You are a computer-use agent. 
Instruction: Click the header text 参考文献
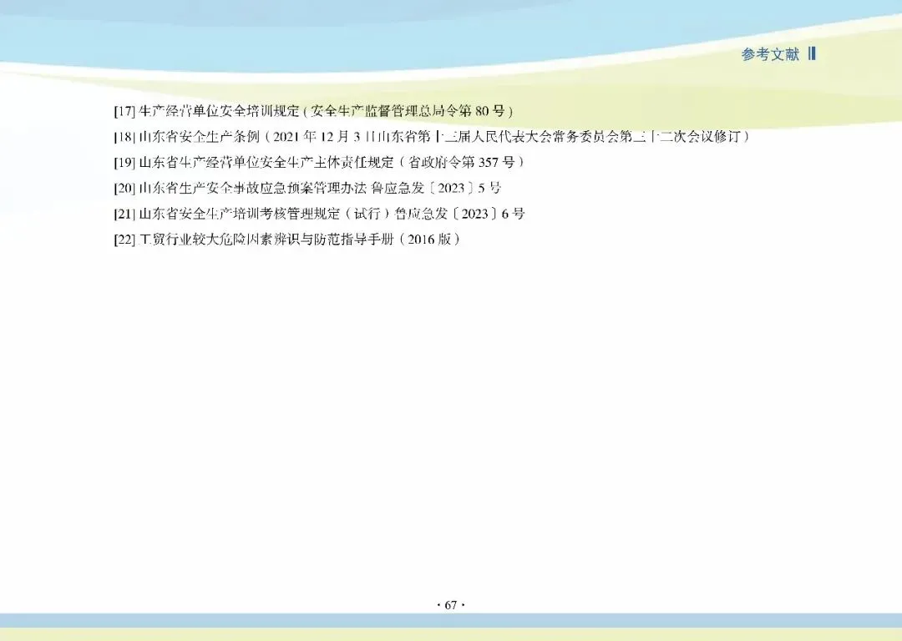click(x=770, y=54)
